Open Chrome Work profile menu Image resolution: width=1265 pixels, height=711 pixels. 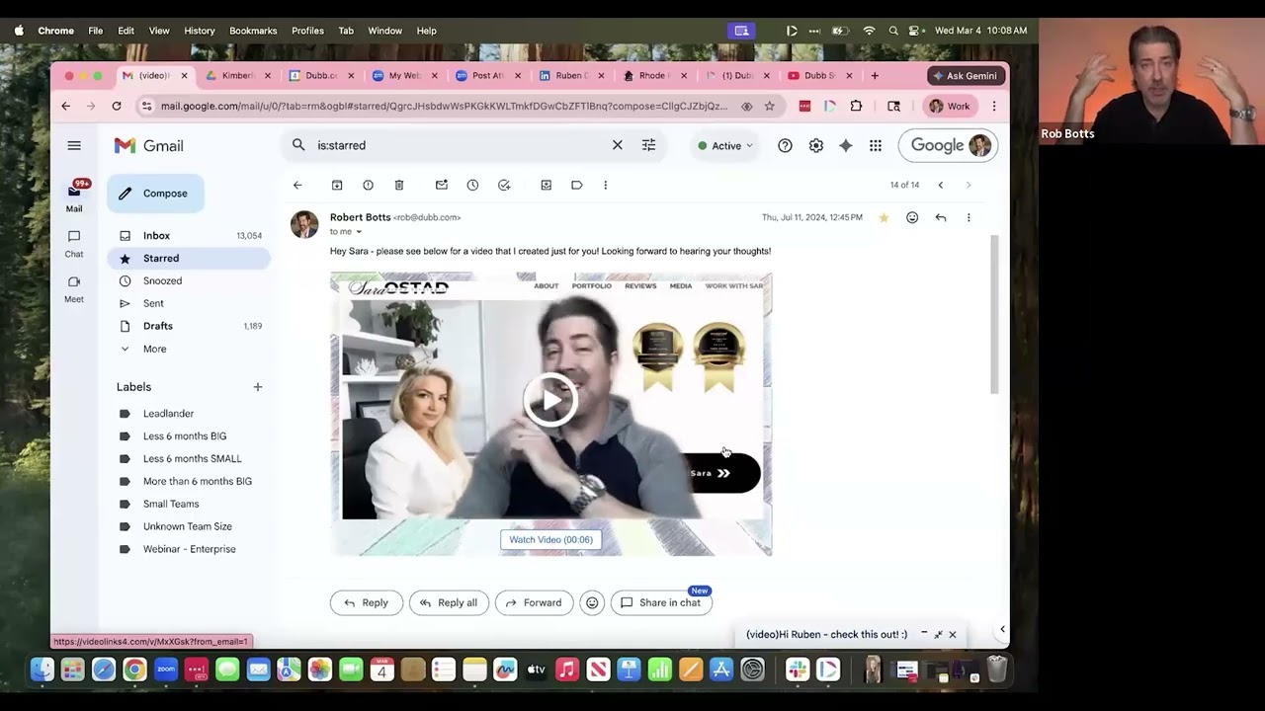click(949, 106)
